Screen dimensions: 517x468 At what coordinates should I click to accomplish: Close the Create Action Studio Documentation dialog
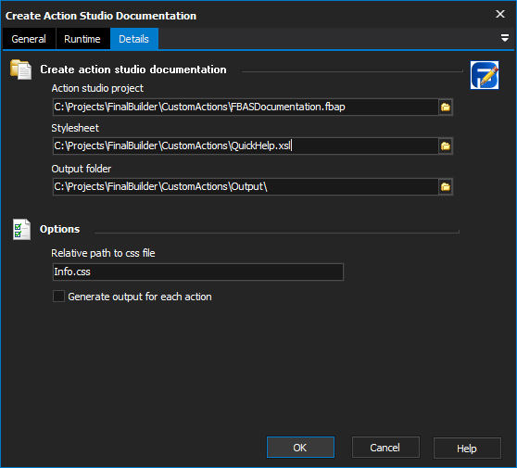point(500,14)
